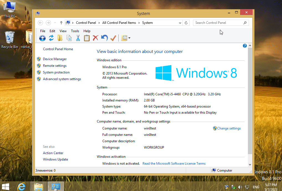This screenshot has width=282, height=191.
Task: Open Windows Update link
Action: click(x=55, y=159)
